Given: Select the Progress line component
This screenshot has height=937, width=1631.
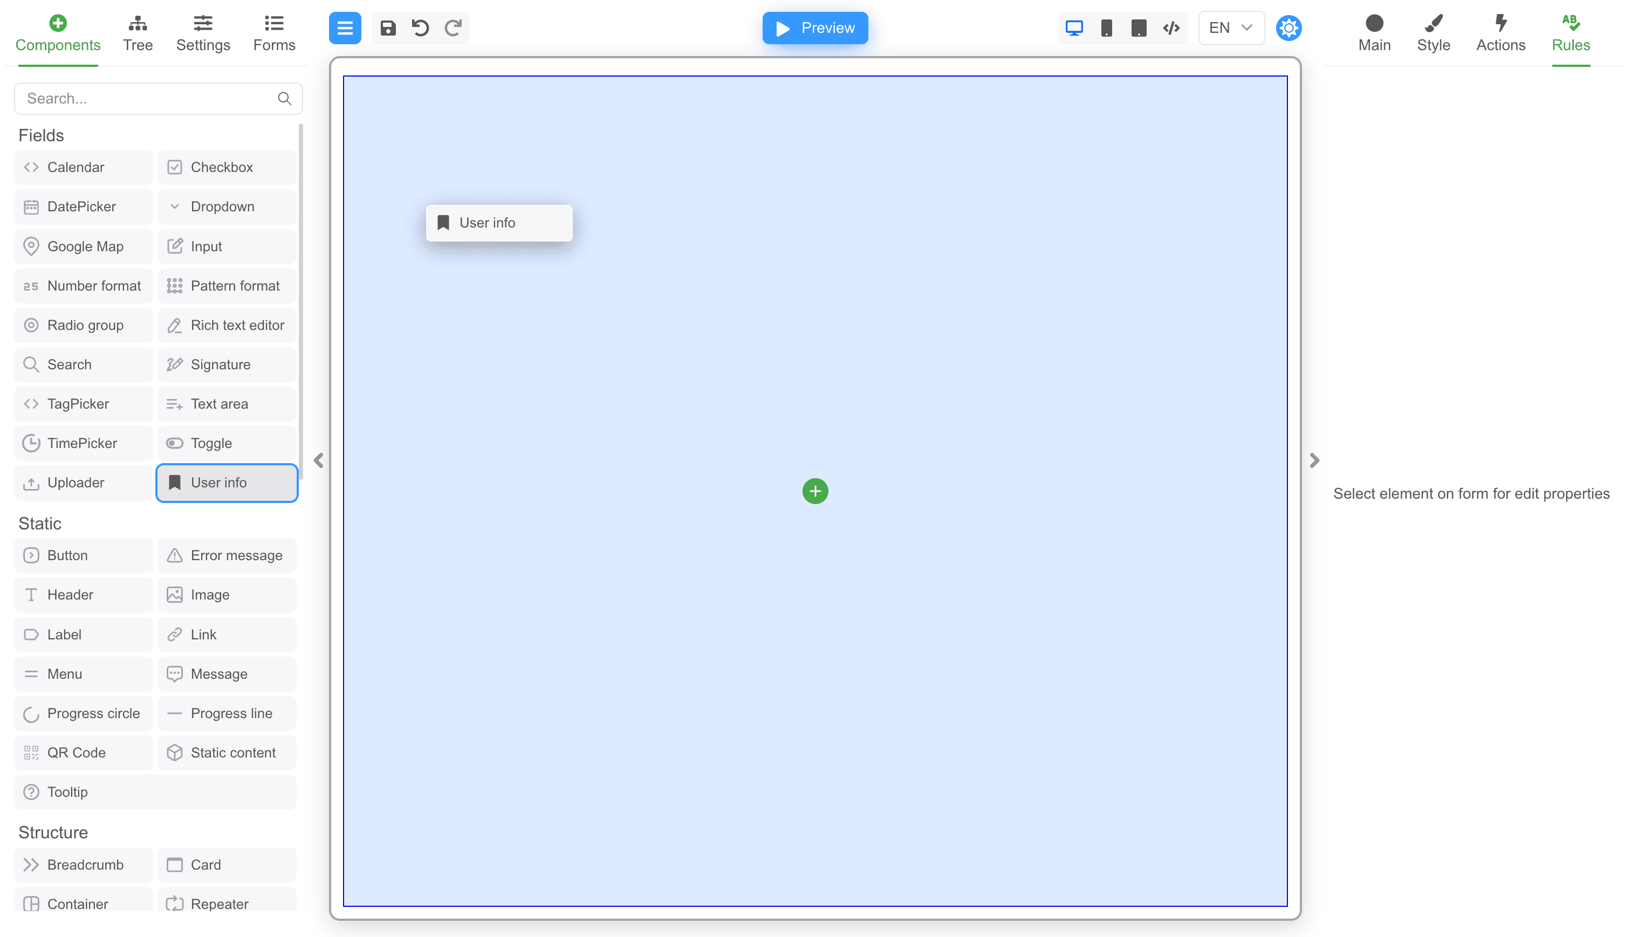Looking at the screenshot, I should coord(227,714).
